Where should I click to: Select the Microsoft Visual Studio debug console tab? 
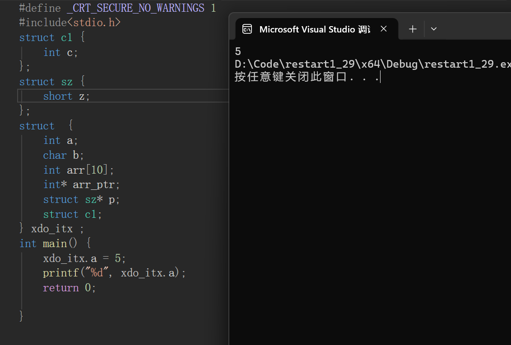pyautogui.click(x=314, y=29)
